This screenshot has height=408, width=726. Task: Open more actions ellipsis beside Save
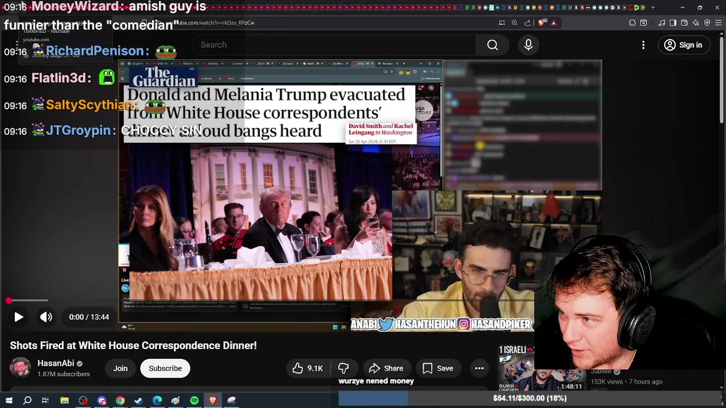click(479, 368)
